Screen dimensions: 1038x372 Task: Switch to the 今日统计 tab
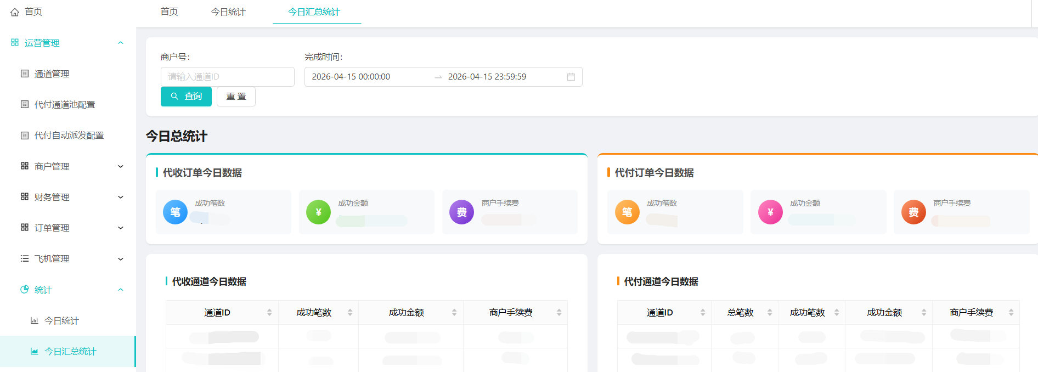(x=228, y=12)
